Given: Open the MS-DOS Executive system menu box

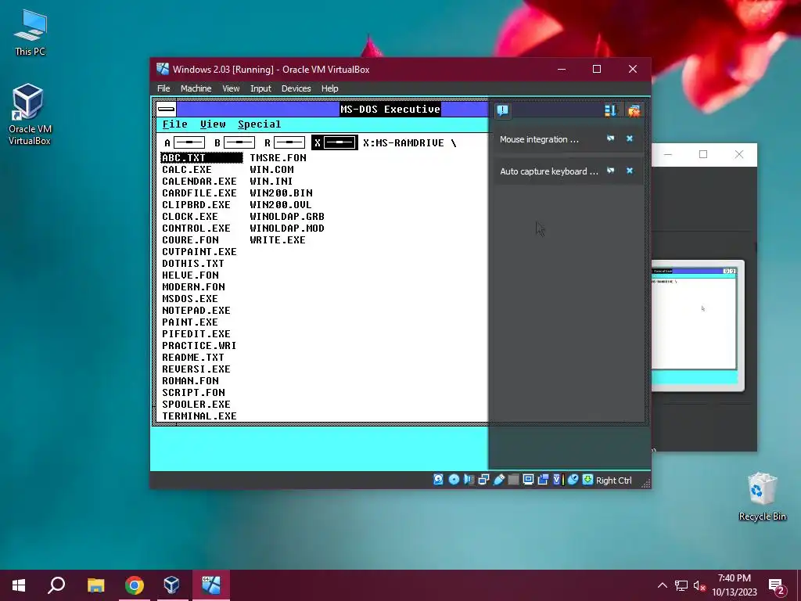Looking at the screenshot, I should tap(166, 109).
